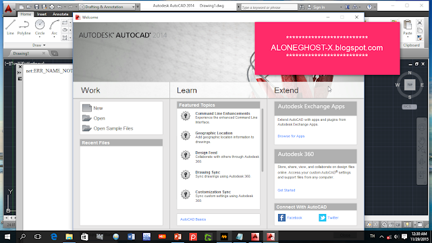Click the Featured Topics vertical scrollbar
432x243 pixels.
[262, 140]
